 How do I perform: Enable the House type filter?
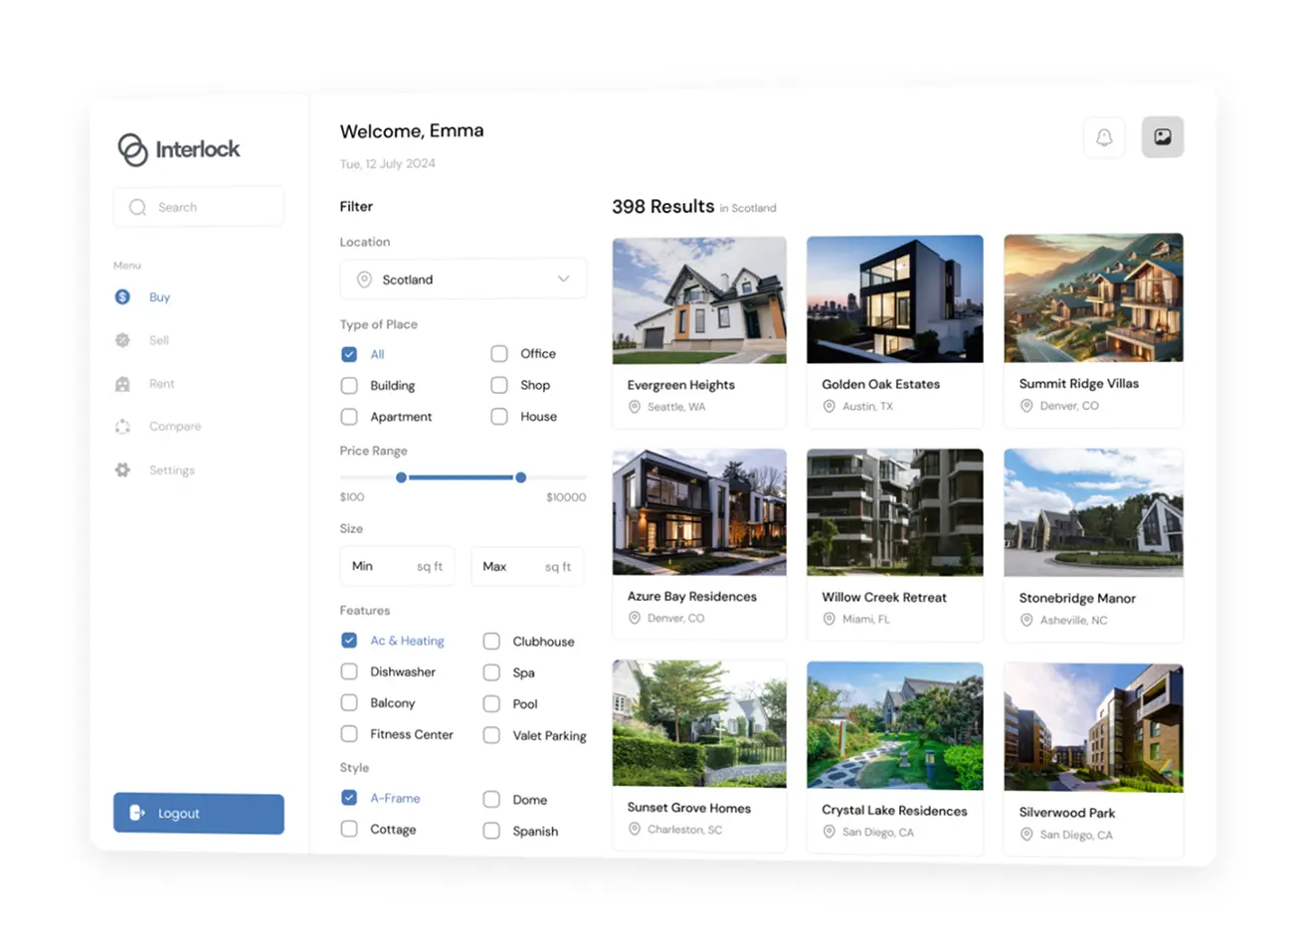click(x=498, y=416)
